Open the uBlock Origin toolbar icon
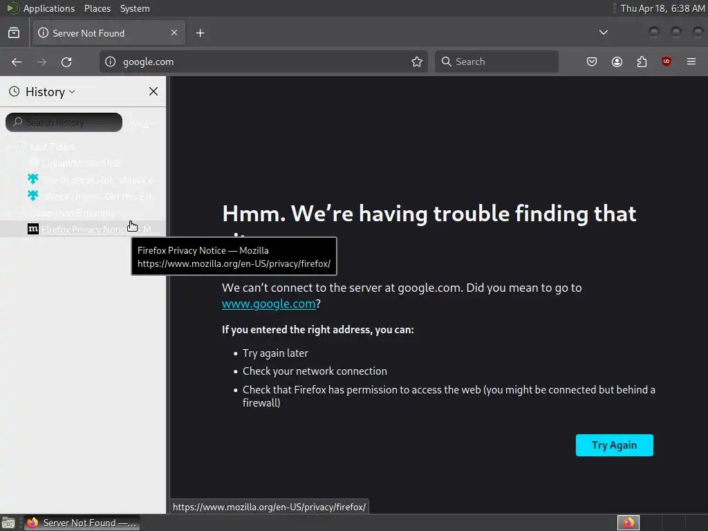708x531 pixels. (x=667, y=62)
